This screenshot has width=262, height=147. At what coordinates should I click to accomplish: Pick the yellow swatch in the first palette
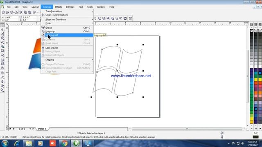pos(252,119)
